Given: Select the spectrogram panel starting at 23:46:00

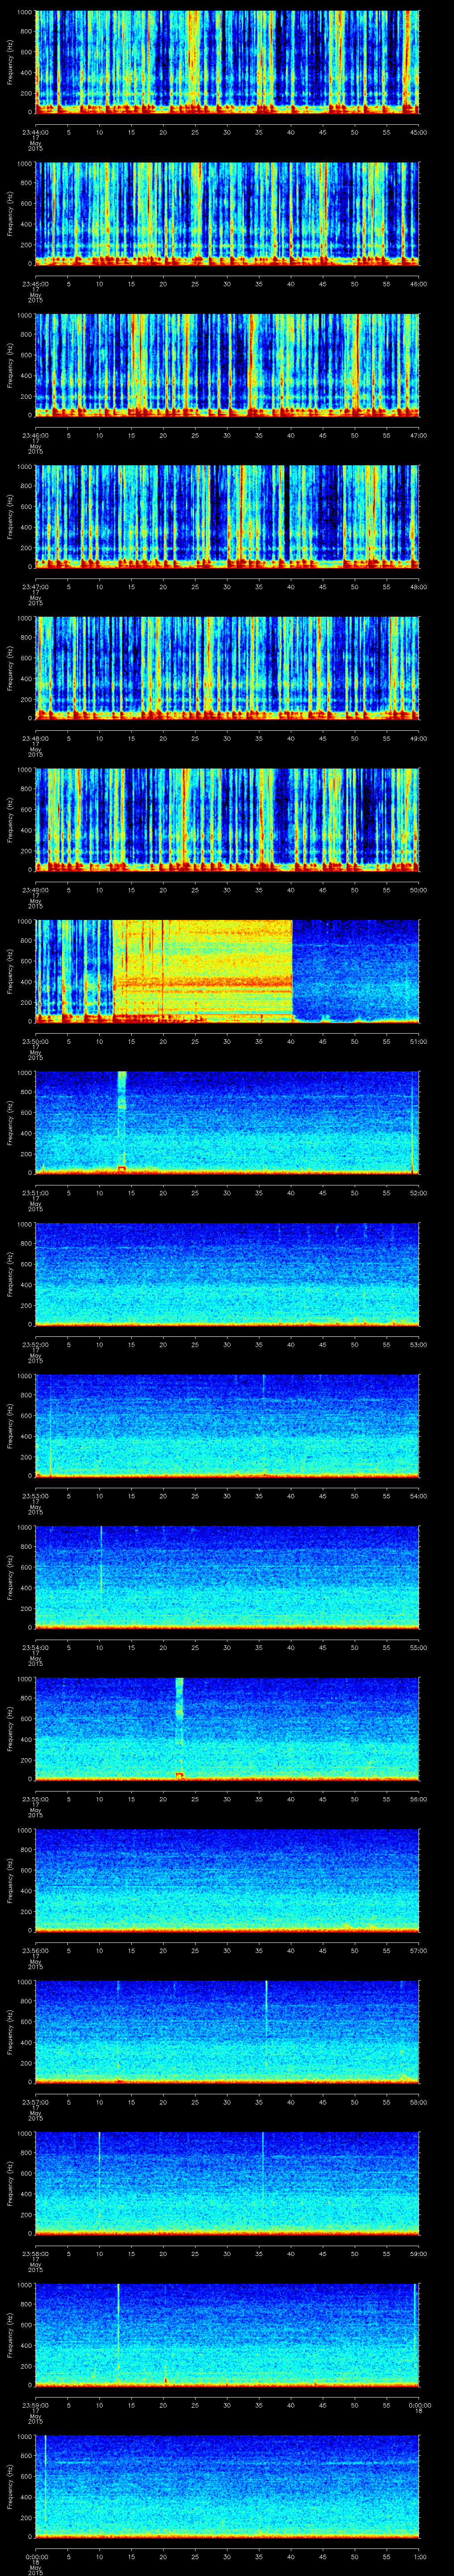Looking at the screenshot, I should (227, 365).
